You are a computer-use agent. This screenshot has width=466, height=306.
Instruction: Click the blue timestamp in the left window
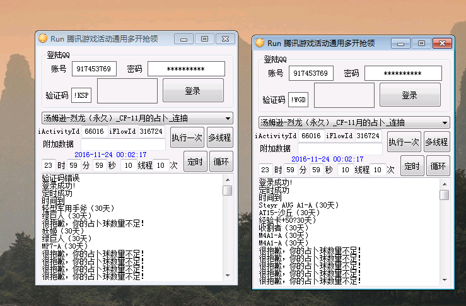tap(110, 155)
